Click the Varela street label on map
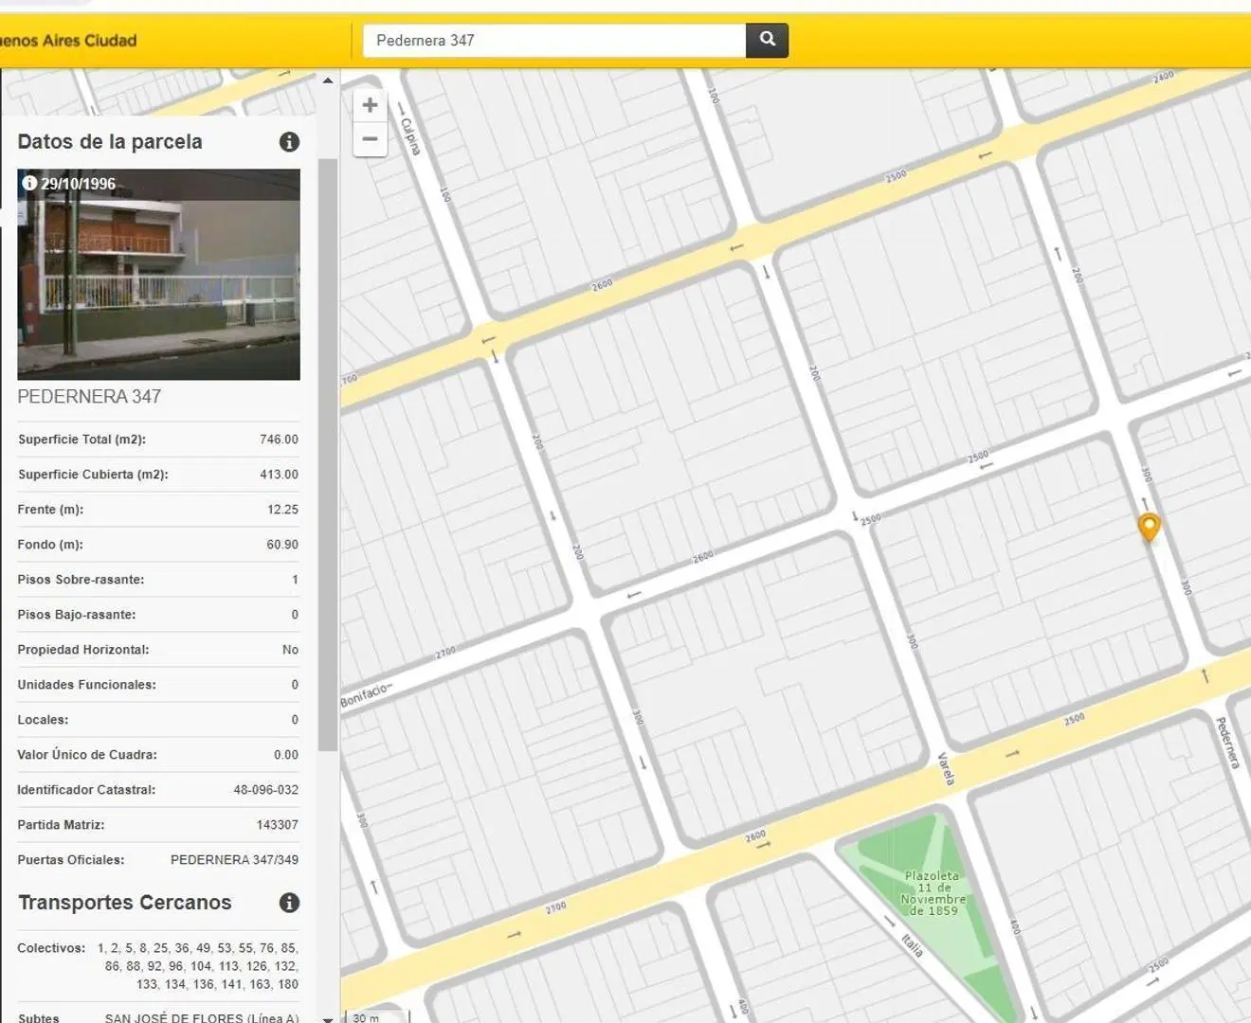This screenshot has height=1023, width=1251. pyautogui.click(x=946, y=768)
